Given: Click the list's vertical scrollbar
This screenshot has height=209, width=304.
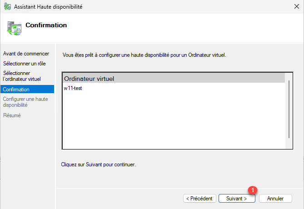Looking at the screenshot, I should pyautogui.click(x=289, y=109).
